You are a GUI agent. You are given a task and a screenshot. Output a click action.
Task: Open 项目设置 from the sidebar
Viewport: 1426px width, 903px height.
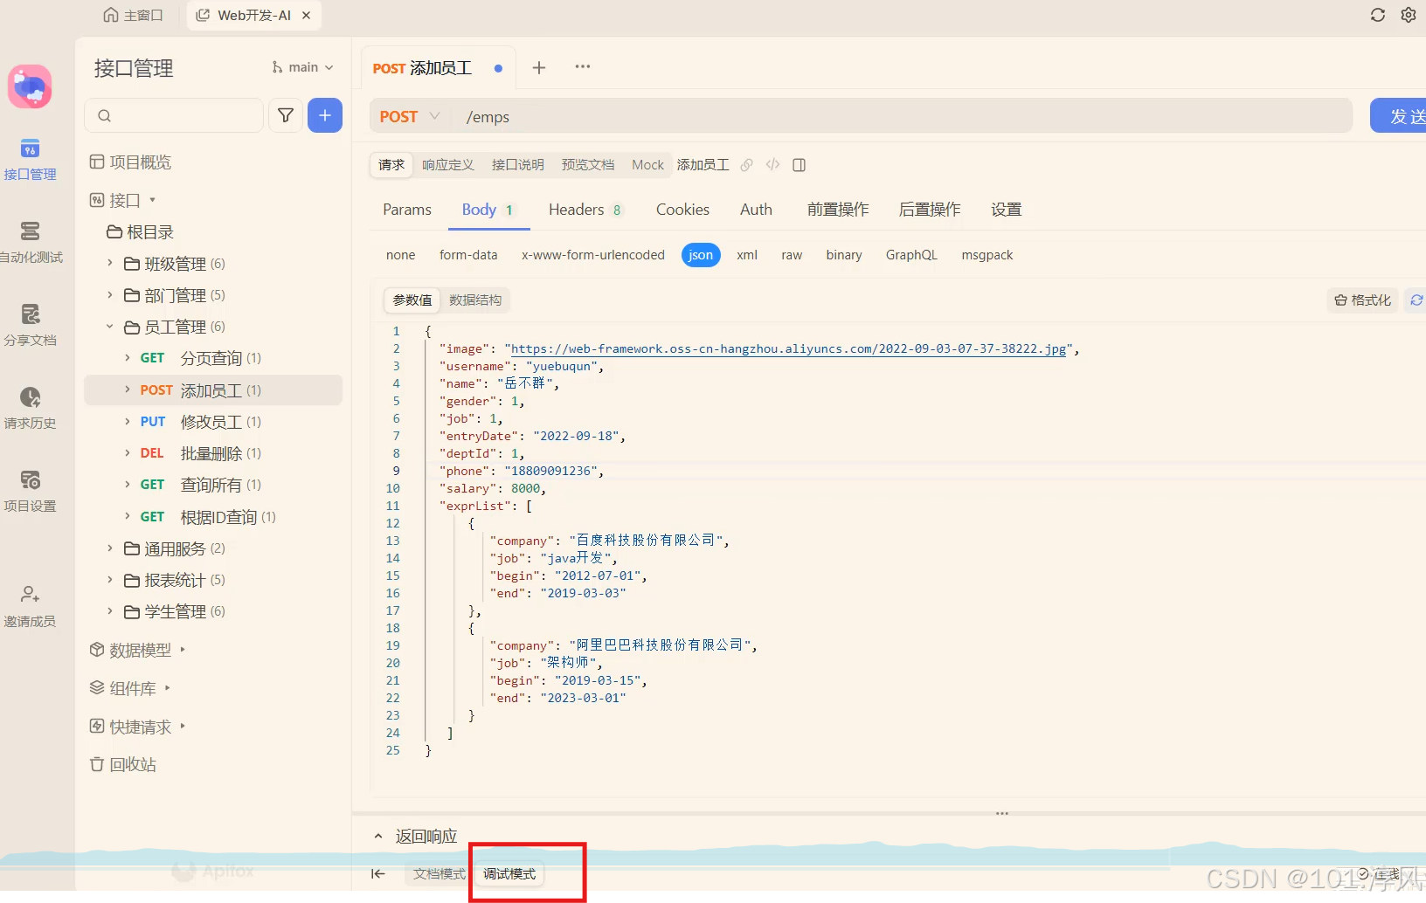31,490
